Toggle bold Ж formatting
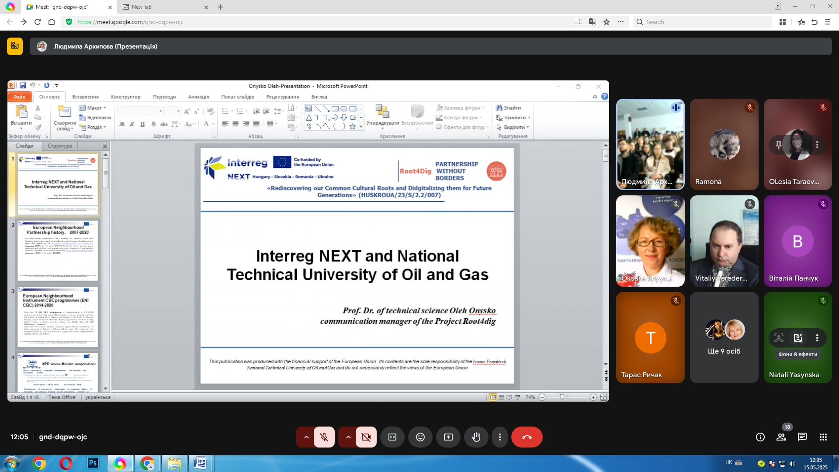Screen dimensions: 839x472 pos(122,124)
